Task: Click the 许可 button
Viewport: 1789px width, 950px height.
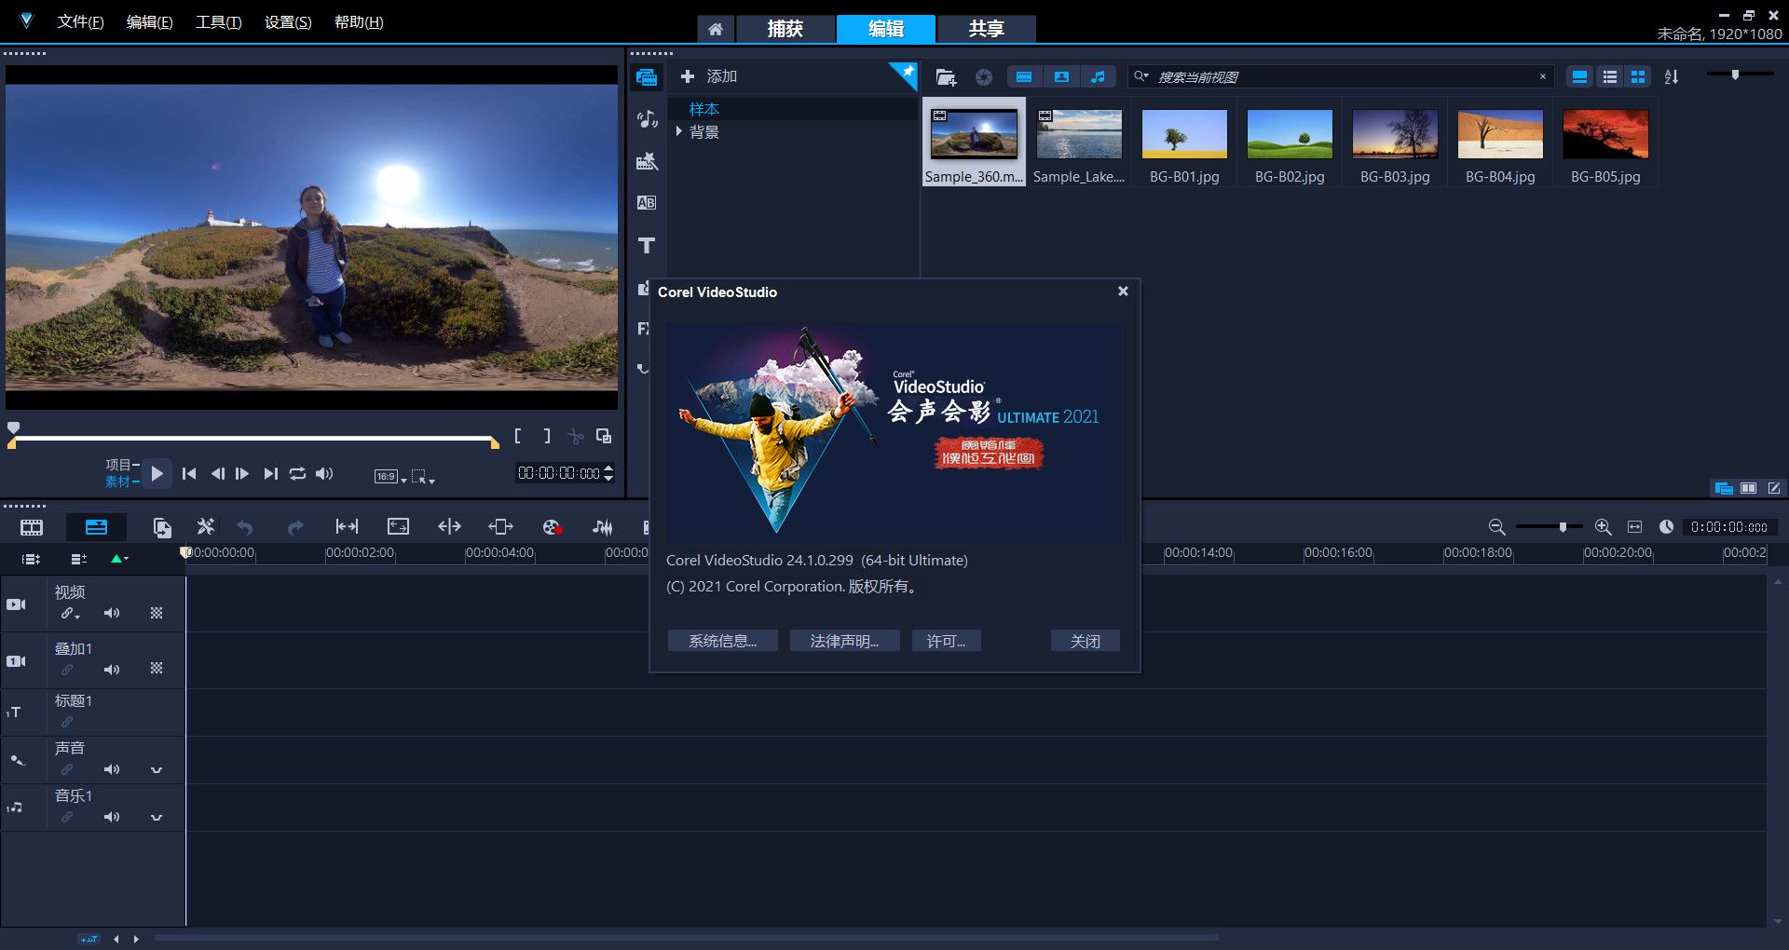Action: [x=946, y=641]
